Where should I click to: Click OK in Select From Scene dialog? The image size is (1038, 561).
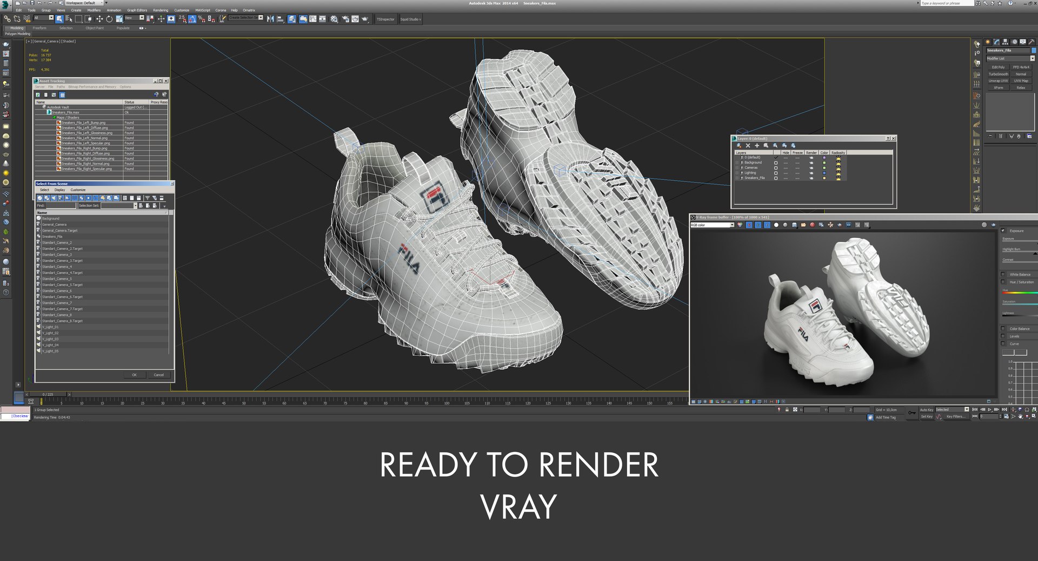click(135, 375)
